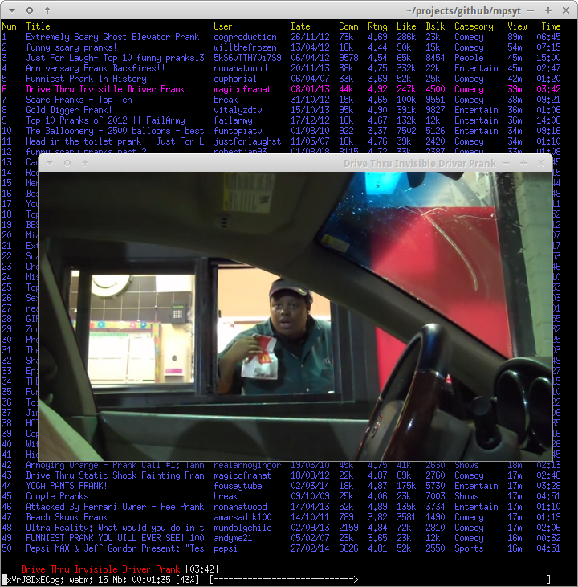Image resolution: width=578 pixels, height=587 pixels.
Task: Close the mpsyt terminal window
Action: point(566,10)
